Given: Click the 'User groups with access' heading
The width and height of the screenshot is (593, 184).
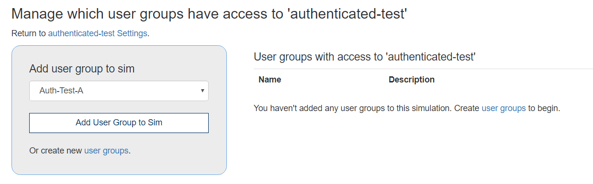Looking at the screenshot, I should (x=364, y=57).
